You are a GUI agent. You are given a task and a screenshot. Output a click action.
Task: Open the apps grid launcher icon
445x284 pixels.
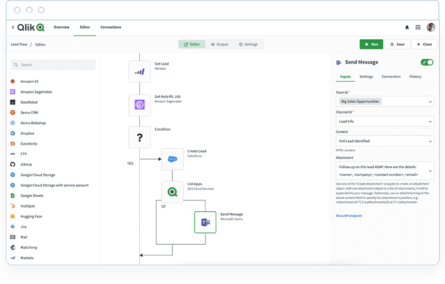[x=418, y=27]
